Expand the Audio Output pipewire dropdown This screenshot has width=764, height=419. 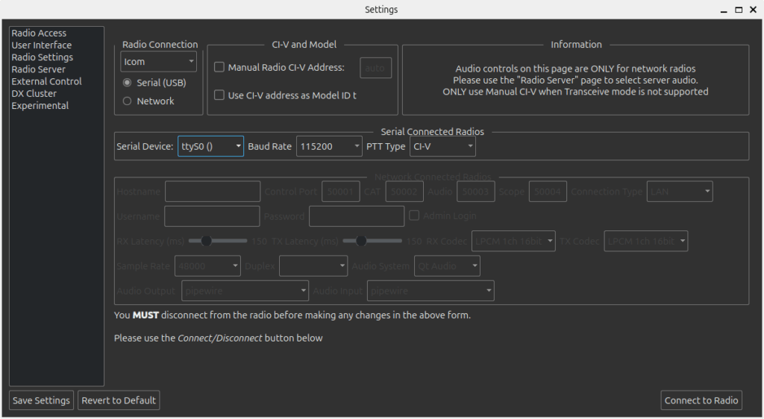[x=245, y=291]
